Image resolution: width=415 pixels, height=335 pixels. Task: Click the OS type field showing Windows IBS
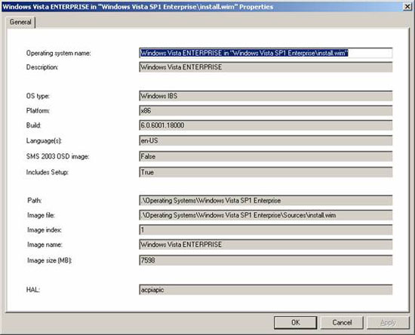[266, 96]
